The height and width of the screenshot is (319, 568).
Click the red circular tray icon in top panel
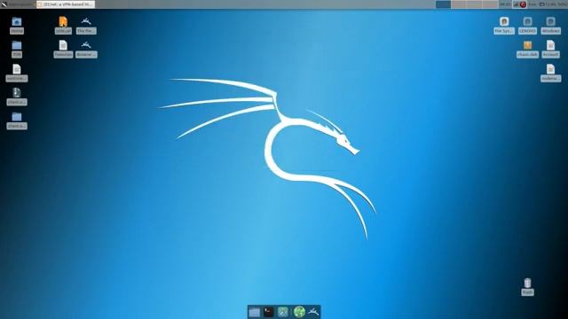[x=523, y=4]
